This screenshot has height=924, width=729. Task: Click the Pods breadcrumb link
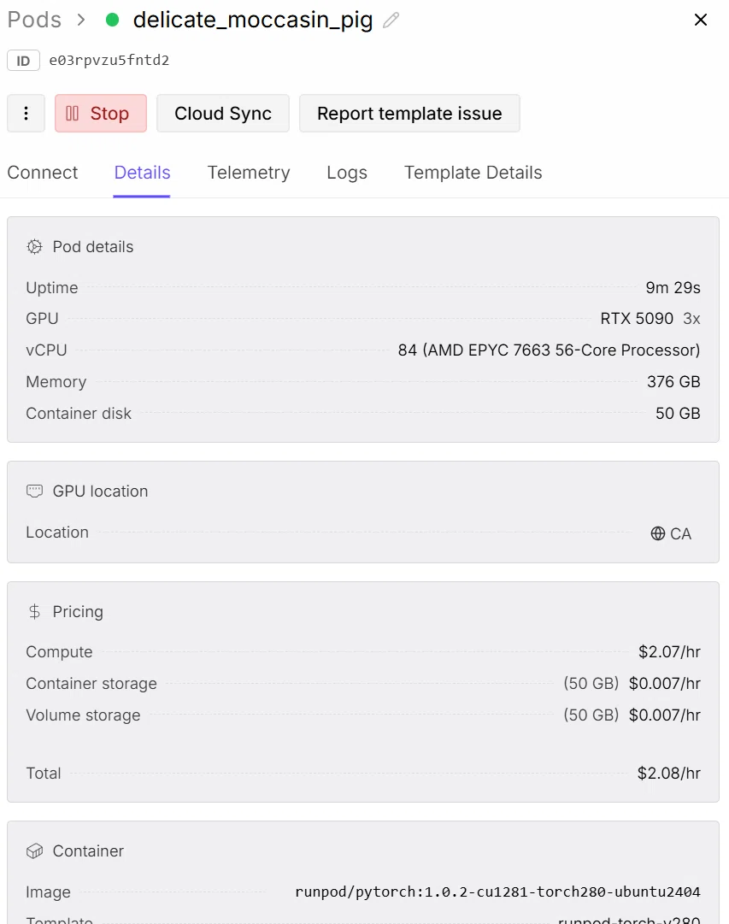(x=34, y=20)
